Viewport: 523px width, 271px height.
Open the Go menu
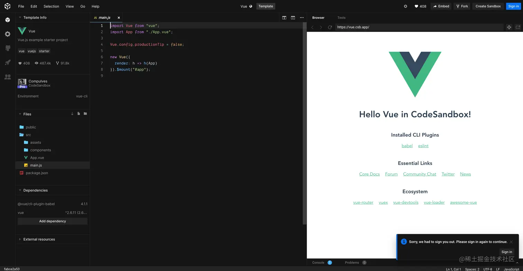(x=83, y=6)
